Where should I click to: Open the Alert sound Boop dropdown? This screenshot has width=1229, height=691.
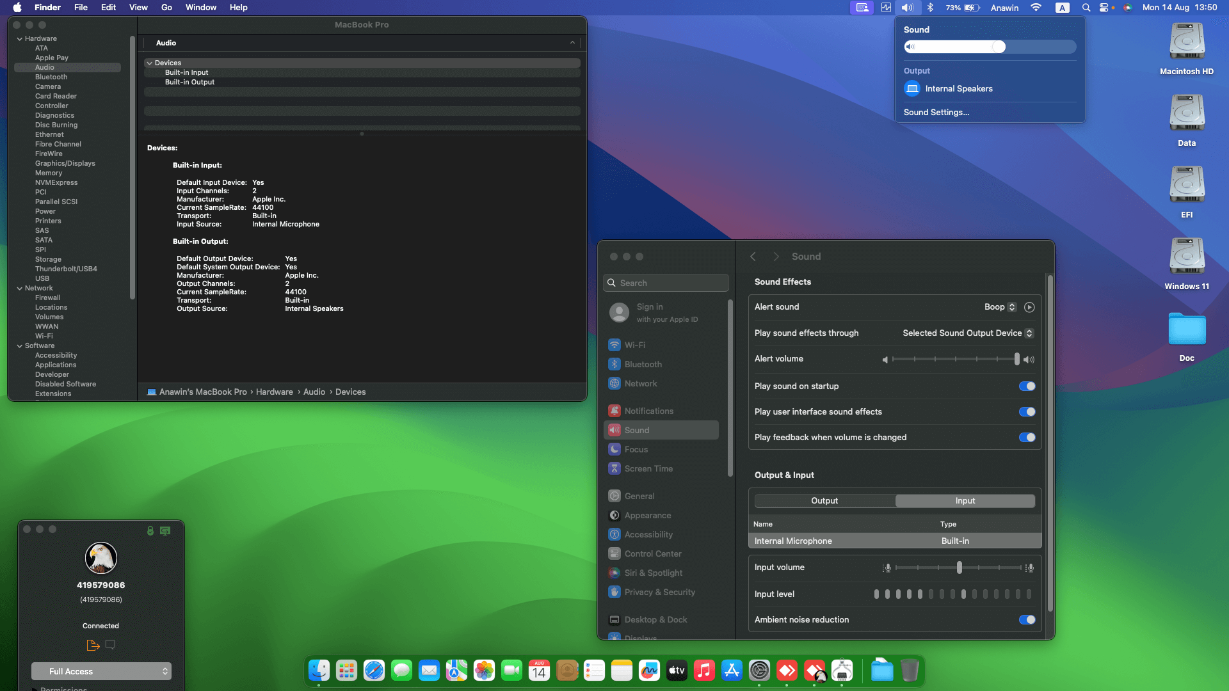[1000, 307]
